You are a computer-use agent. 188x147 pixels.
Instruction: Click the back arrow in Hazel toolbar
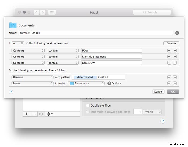(x=36, y=12)
